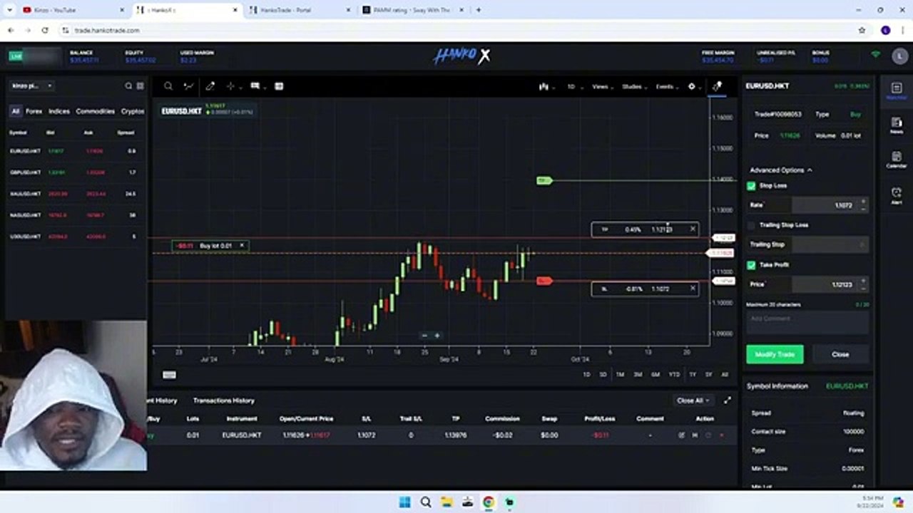Click the Modify Trade button
913x513 pixels.
[x=775, y=354]
